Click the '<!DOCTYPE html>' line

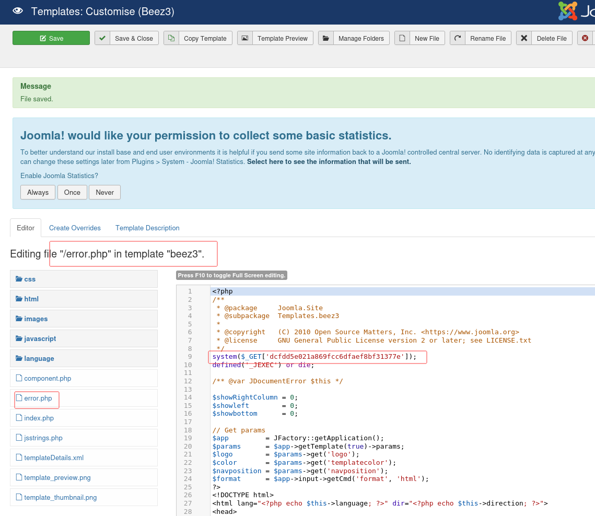(243, 495)
